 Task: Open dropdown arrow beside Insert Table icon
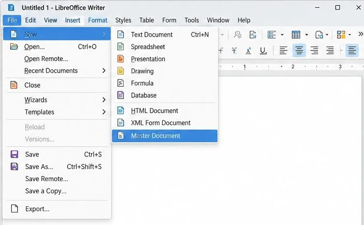point(306,35)
